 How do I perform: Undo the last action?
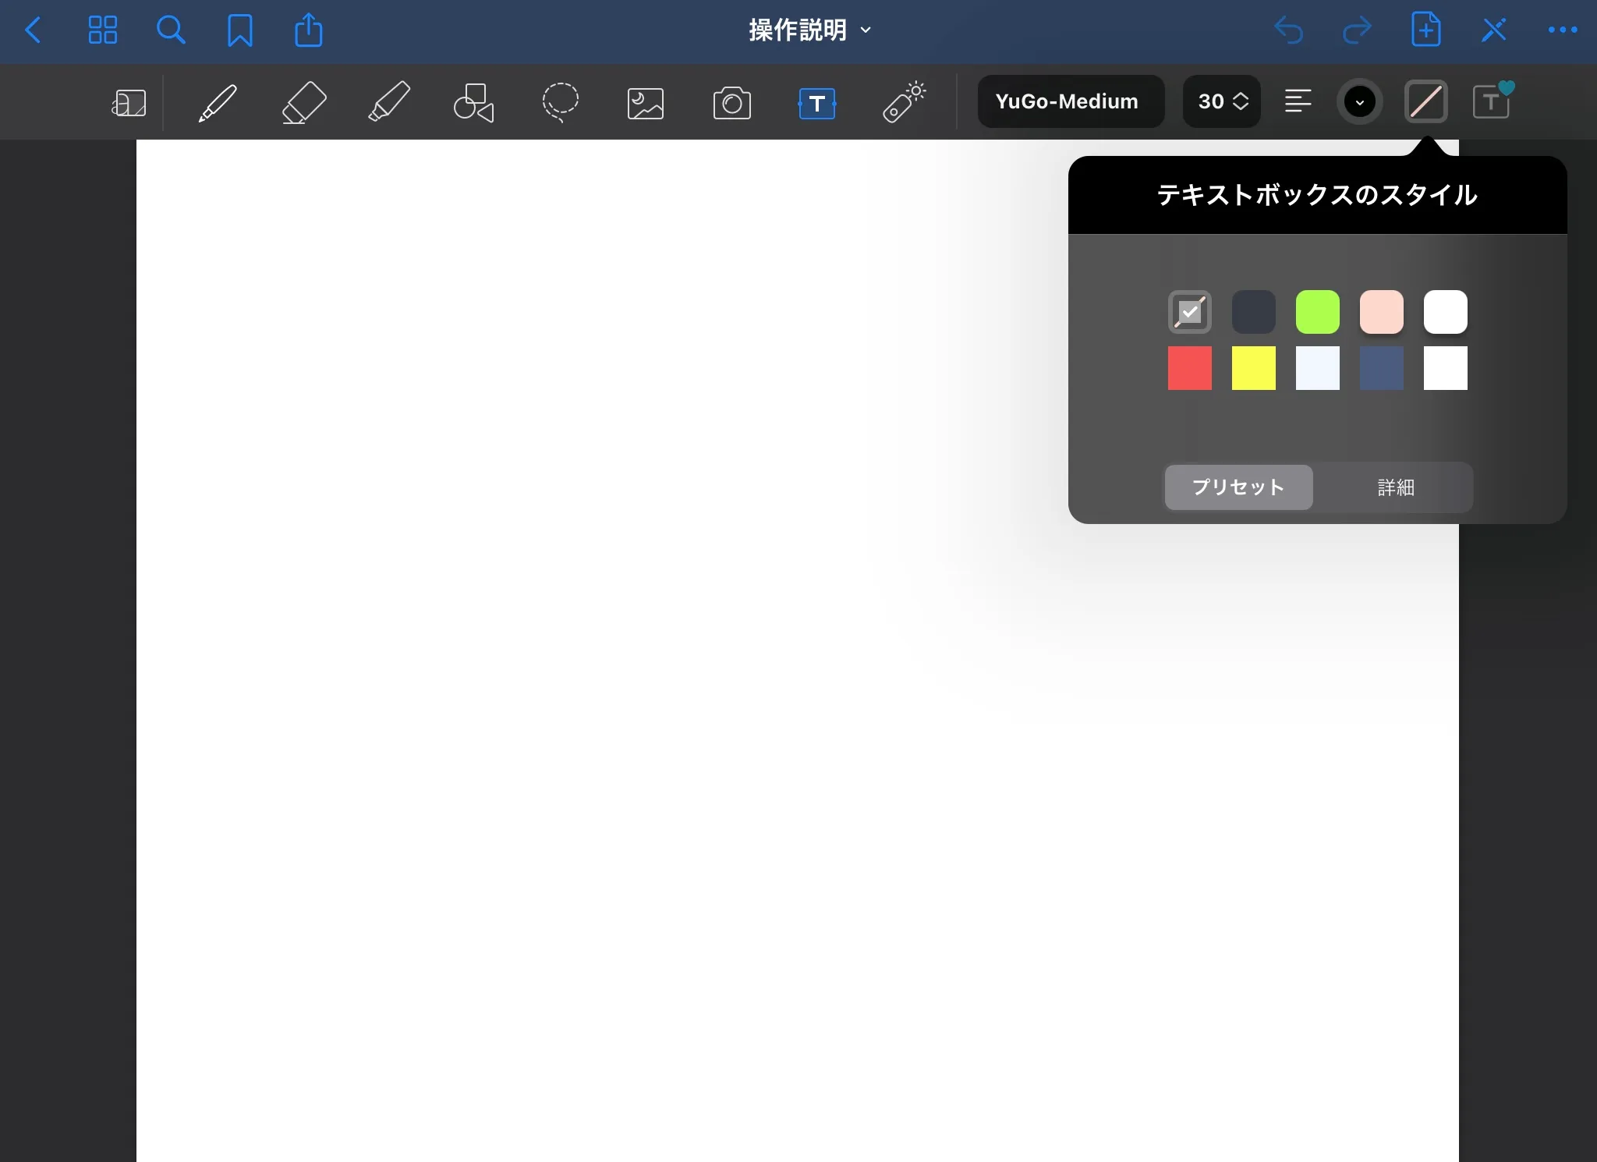point(1288,30)
